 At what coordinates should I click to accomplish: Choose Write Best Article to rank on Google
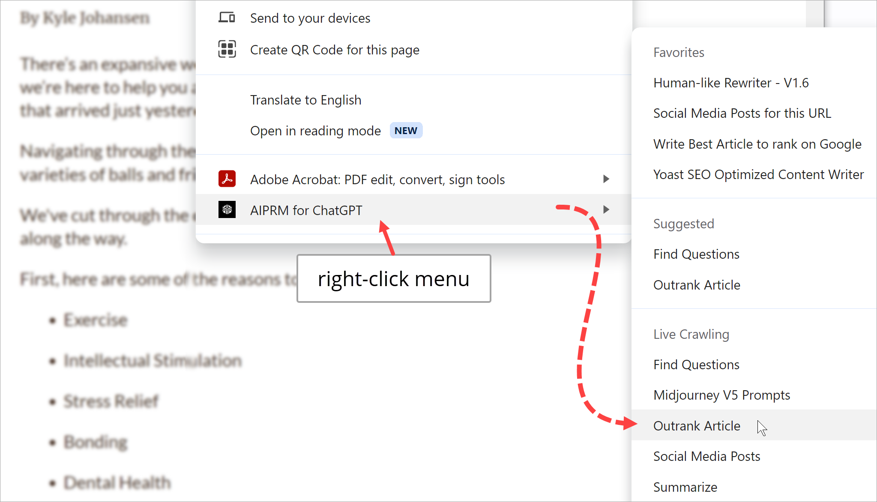click(757, 144)
